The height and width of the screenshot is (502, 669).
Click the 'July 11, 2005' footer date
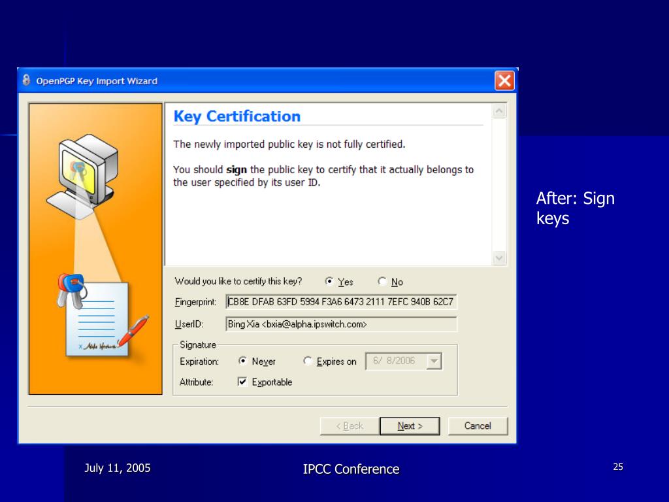click(x=118, y=468)
